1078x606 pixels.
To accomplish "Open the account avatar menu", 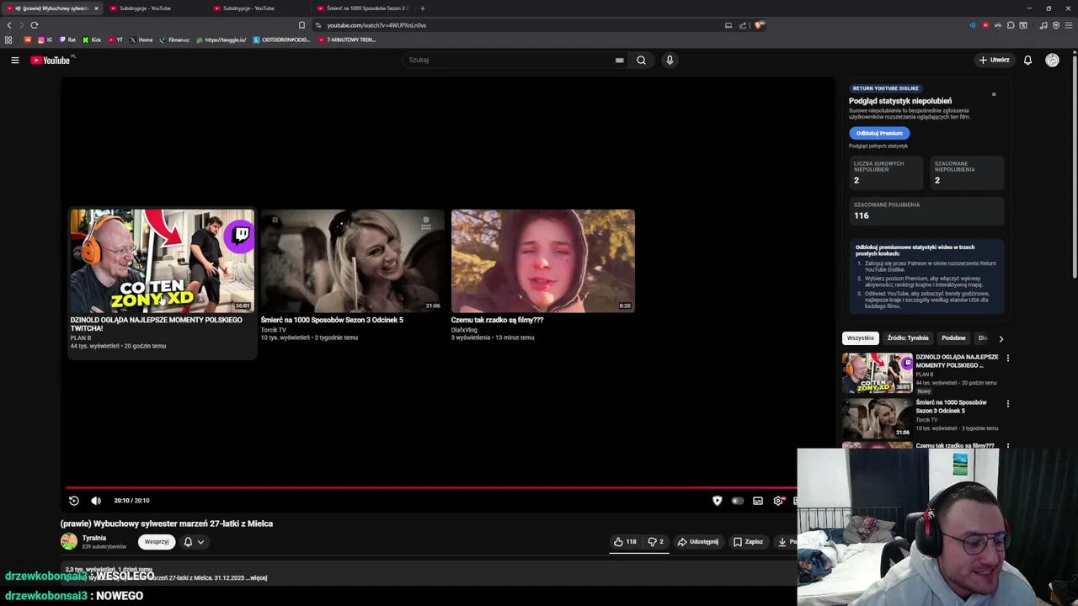I will tap(1052, 60).
